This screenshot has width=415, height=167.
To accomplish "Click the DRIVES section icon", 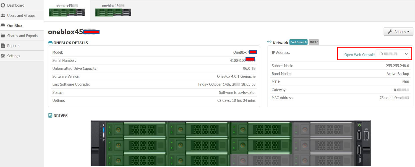I will tap(50, 115).
